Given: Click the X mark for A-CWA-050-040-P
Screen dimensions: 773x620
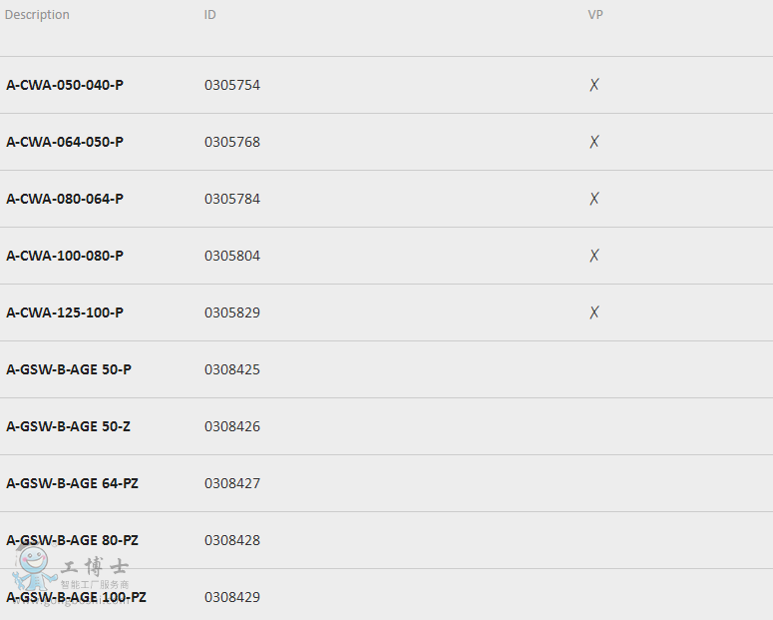Looking at the screenshot, I should pos(594,85).
